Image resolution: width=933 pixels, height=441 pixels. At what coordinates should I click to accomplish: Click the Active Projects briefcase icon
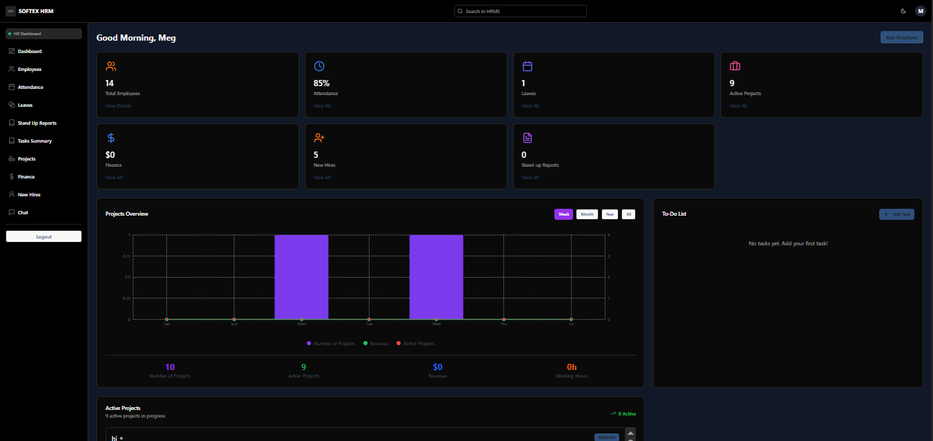(735, 66)
